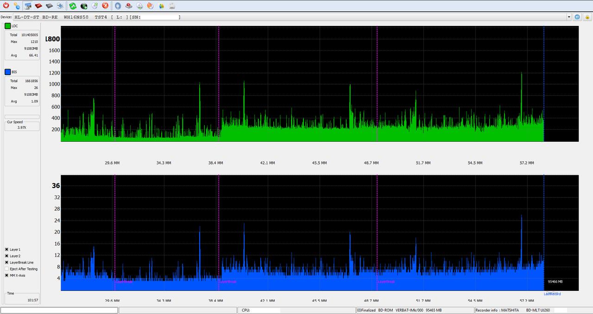
Task: Click the Cur Speed progress bar
Action: [22, 117]
